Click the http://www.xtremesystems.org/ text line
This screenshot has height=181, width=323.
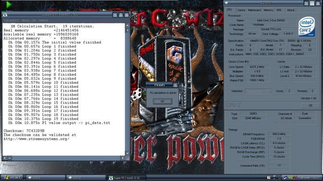(x=36, y=139)
